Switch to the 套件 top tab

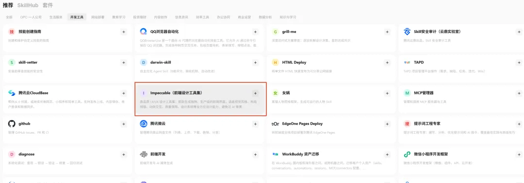click(48, 5)
